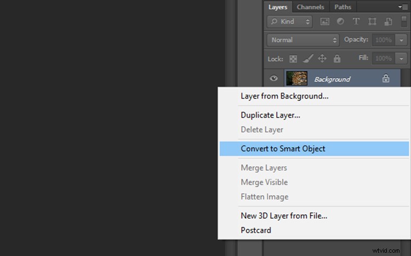Viewport: 411px width, 256px height.
Task: Expand the Opacity slider arrow
Action: point(402,40)
